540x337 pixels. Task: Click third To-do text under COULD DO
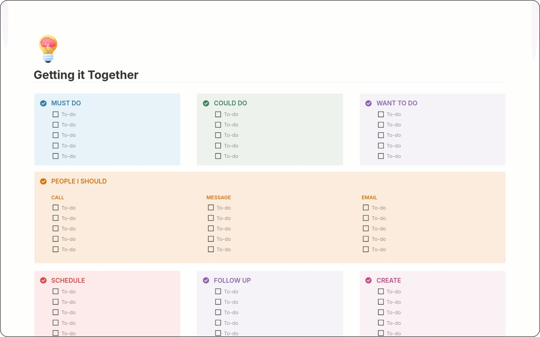(231, 135)
